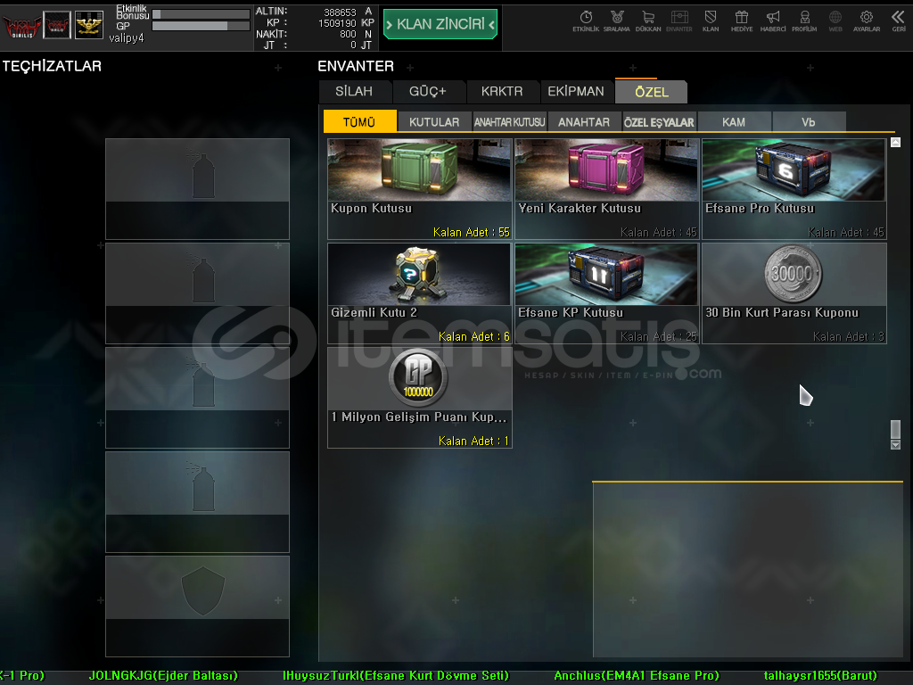913x685 pixels.
Task: Click ticker entry Anchlus(EM4A1 Efsane Pro)
Action: pyautogui.click(x=637, y=676)
